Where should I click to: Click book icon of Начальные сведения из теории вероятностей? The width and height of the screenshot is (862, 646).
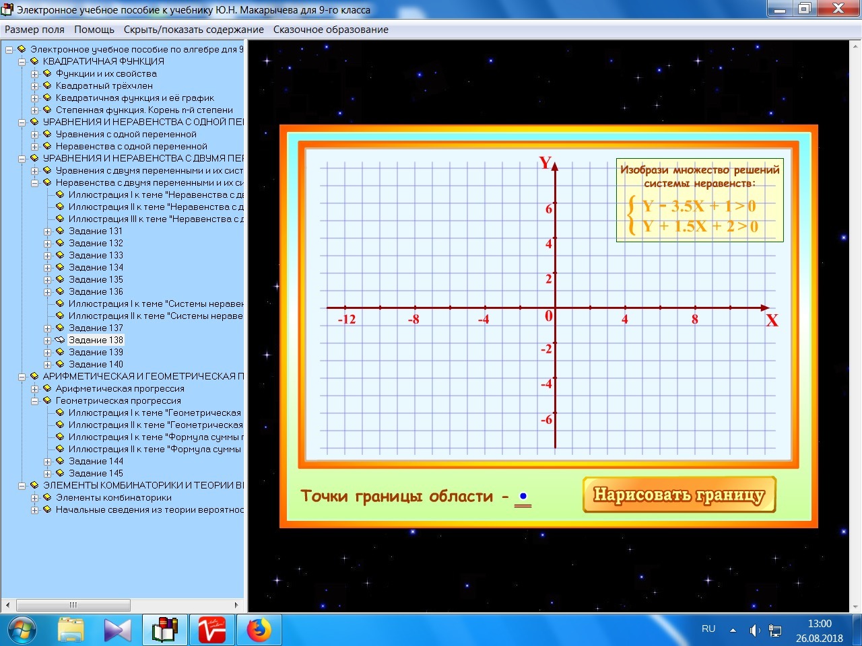pyautogui.click(x=47, y=509)
